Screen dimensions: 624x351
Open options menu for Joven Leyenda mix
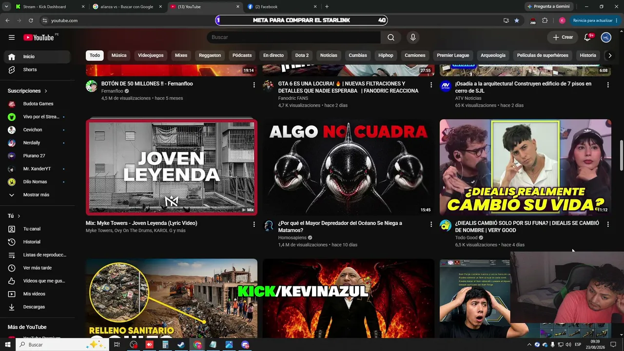pyautogui.click(x=253, y=224)
